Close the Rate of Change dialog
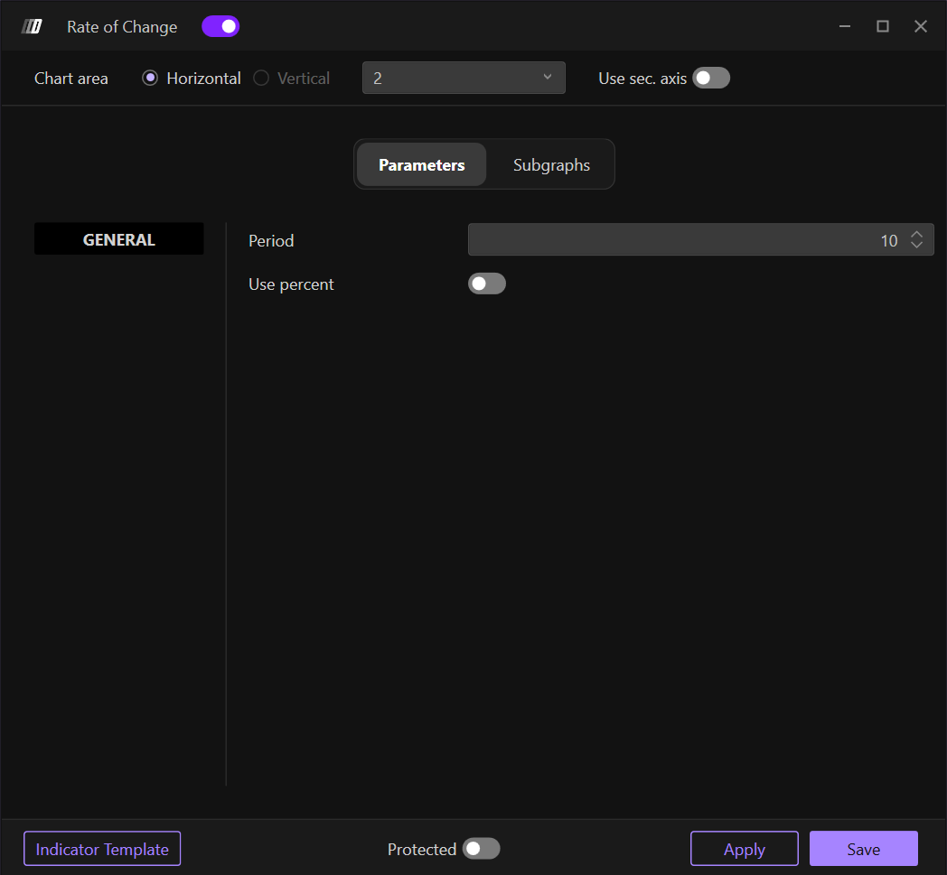The height and width of the screenshot is (875, 947). [921, 26]
